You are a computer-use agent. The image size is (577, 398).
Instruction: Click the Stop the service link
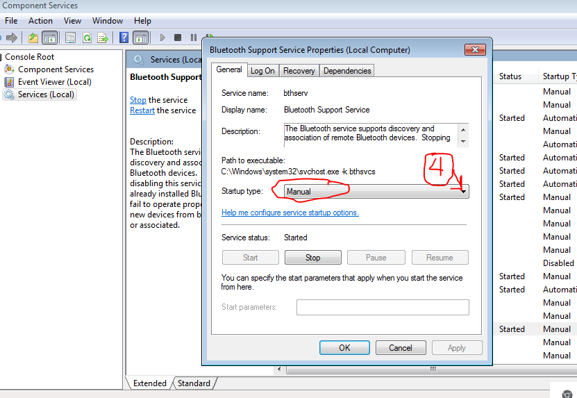(138, 100)
